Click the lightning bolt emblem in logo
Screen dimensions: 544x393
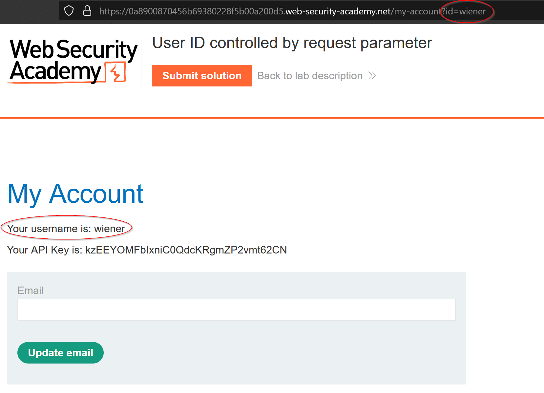tap(116, 72)
